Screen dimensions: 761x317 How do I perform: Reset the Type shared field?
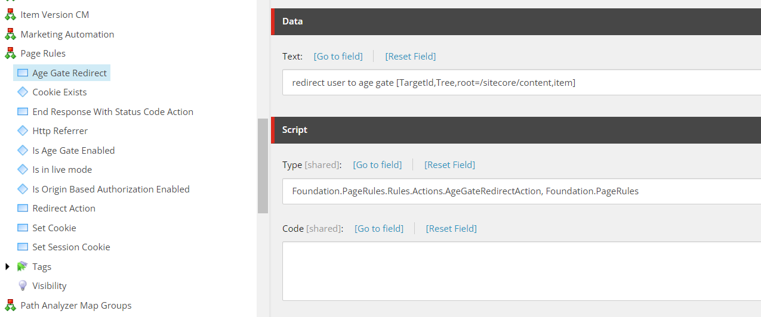(x=449, y=165)
